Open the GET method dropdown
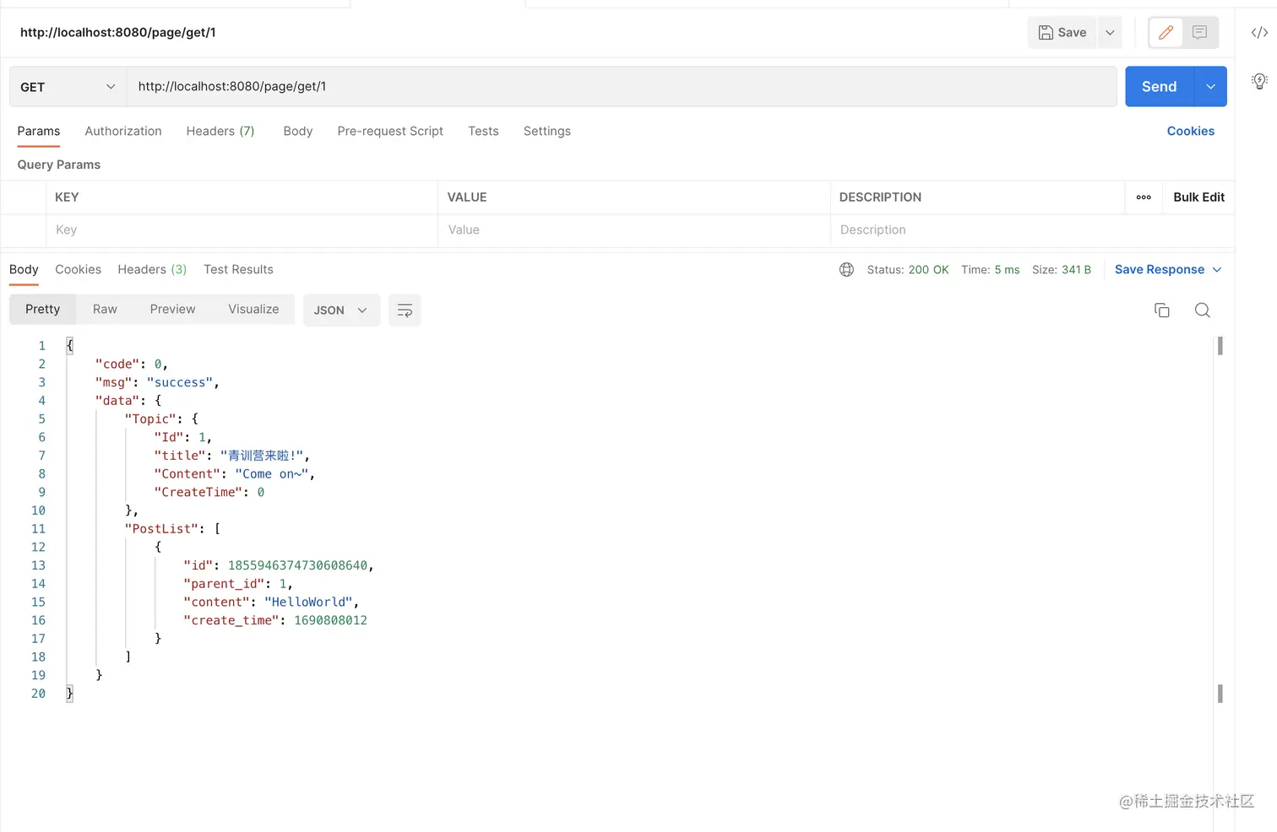Viewport: 1277px width, 832px height. tap(68, 87)
